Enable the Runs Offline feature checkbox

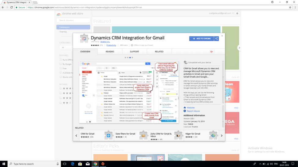61,60
